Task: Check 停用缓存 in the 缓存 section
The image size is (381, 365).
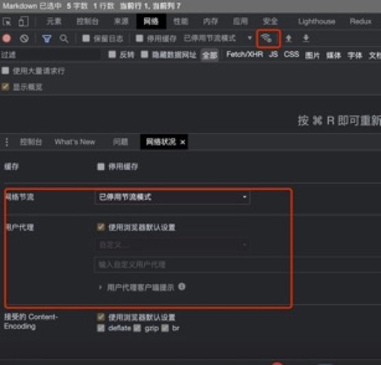Action: point(101,167)
